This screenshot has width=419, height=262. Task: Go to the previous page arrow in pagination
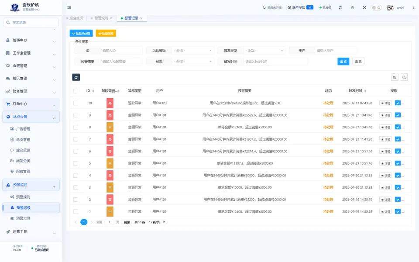tap(76, 222)
